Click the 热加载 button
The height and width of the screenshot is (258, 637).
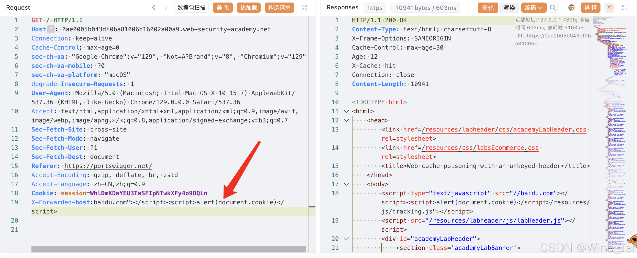pos(249,8)
